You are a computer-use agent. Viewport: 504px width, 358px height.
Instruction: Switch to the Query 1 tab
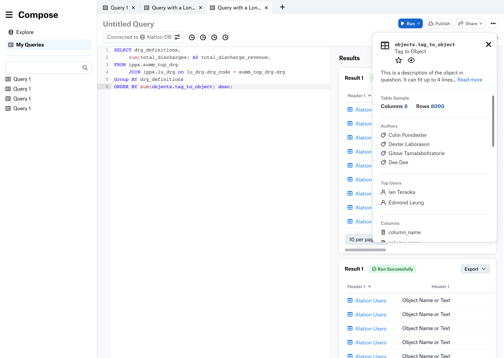pos(119,8)
